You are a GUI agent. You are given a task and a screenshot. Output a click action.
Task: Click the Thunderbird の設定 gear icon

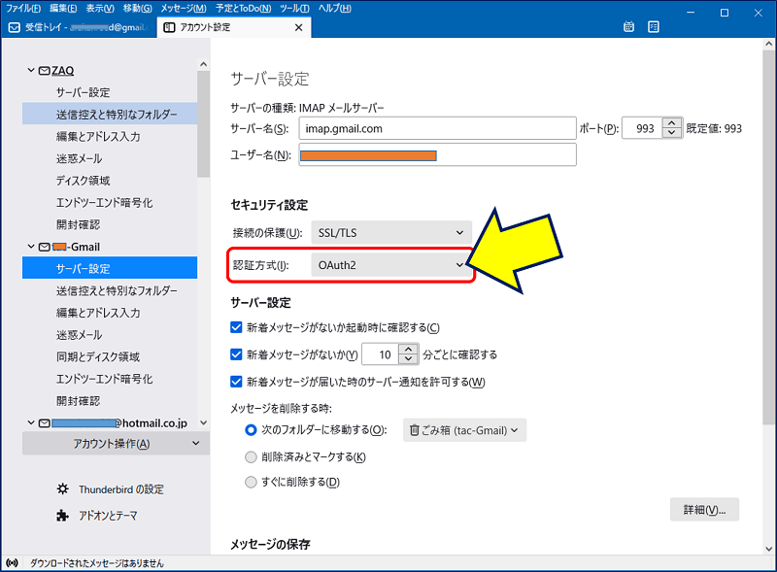[62, 488]
